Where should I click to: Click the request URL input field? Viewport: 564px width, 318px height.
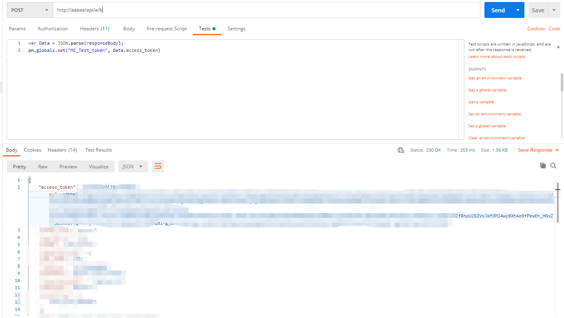266,10
